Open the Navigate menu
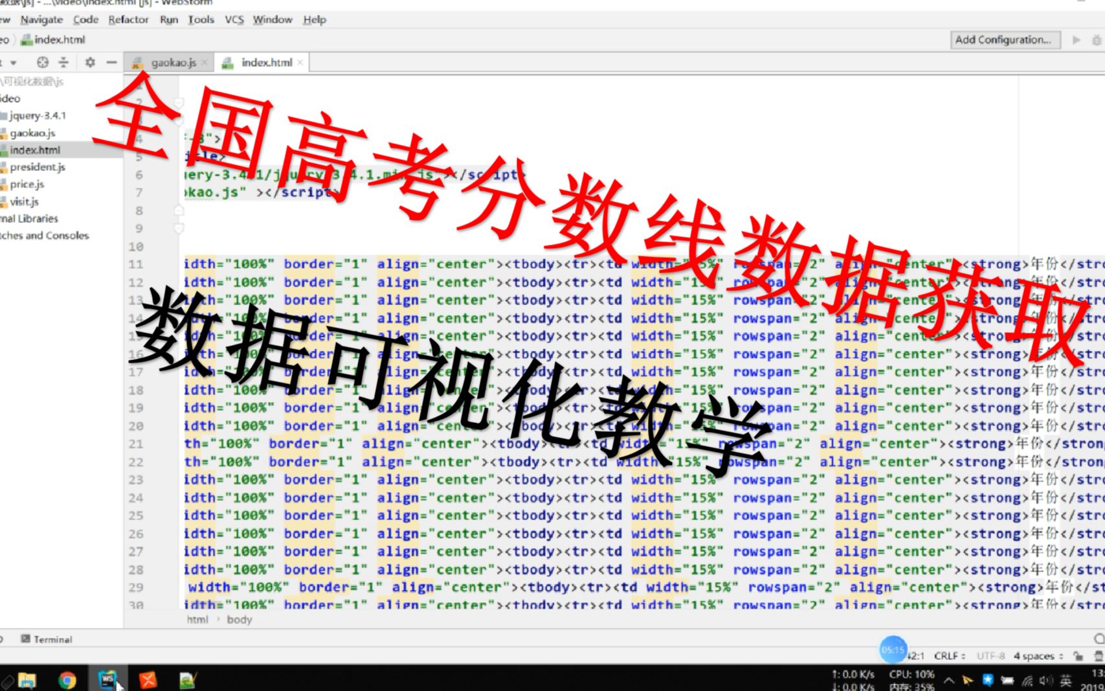This screenshot has height=691, width=1105. click(41, 19)
